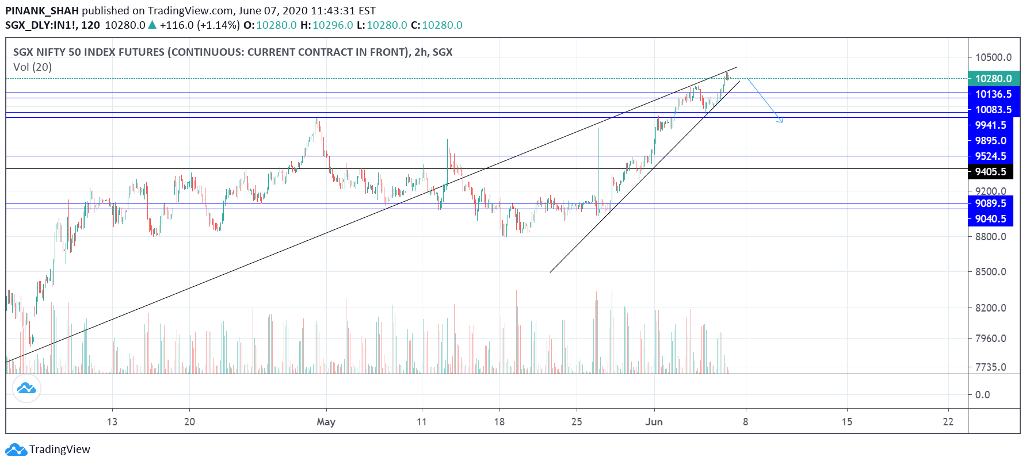Click the 9200.0 axis value
The height and width of the screenshot is (465, 1026).
point(991,191)
